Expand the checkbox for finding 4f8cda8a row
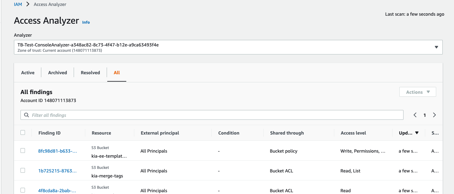The image size is (454, 194). click(x=23, y=190)
